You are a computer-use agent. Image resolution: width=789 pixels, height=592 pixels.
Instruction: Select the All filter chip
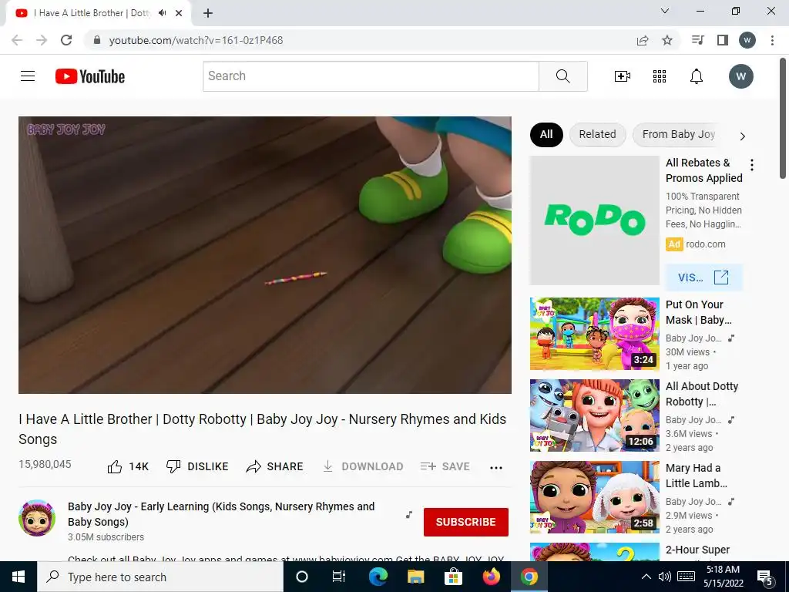546,134
